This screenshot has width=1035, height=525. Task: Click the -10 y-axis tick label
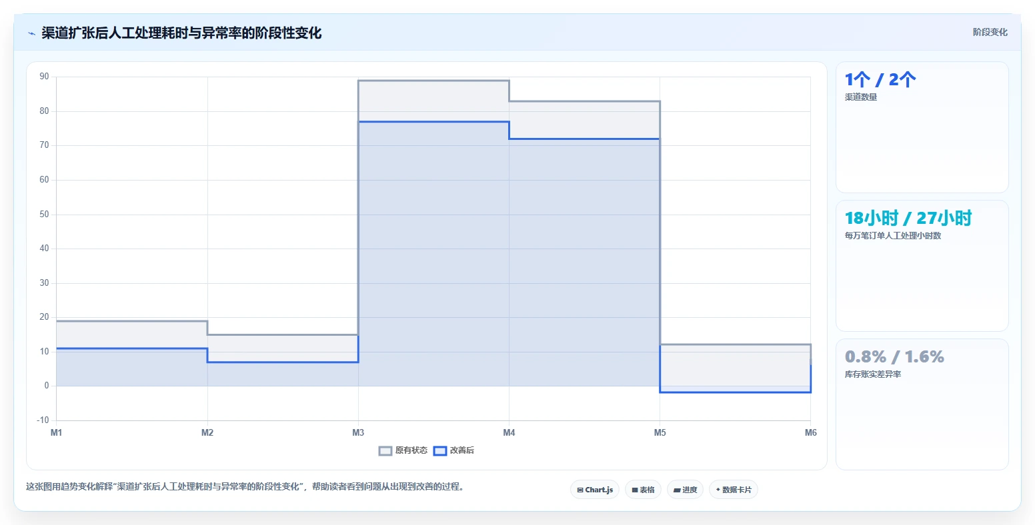tap(43, 420)
